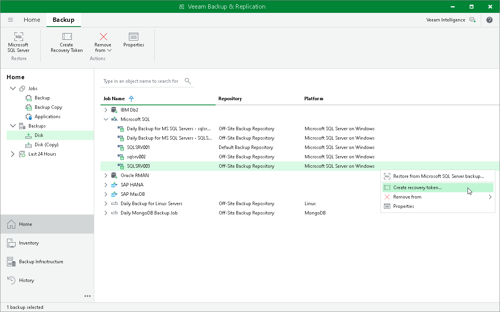Click the Oracle RMAN database icon
500x312 pixels.
click(x=114, y=175)
